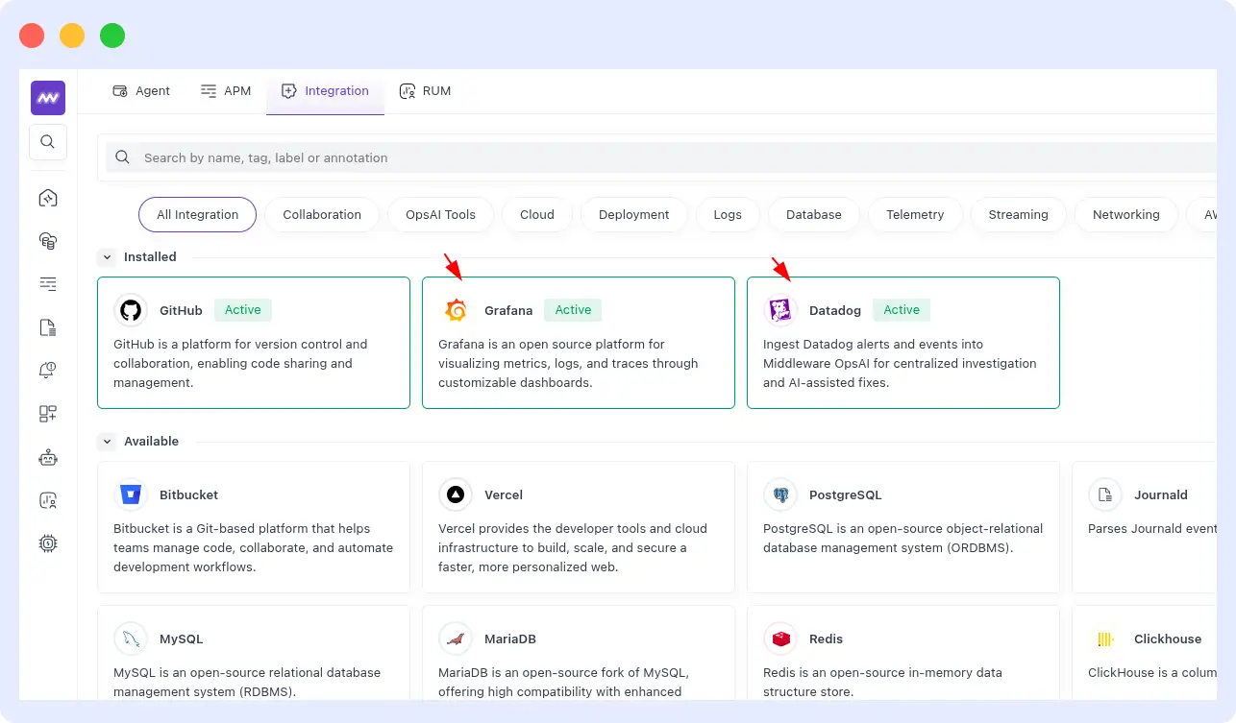Click the Installed section heading
Screen dimensions: 1236x723
coord(150,257)
